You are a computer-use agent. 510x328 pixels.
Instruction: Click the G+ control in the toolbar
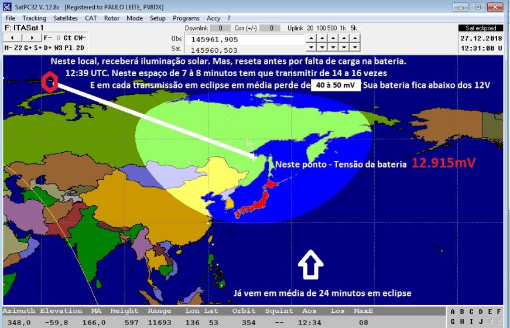[x=27, y=47]
